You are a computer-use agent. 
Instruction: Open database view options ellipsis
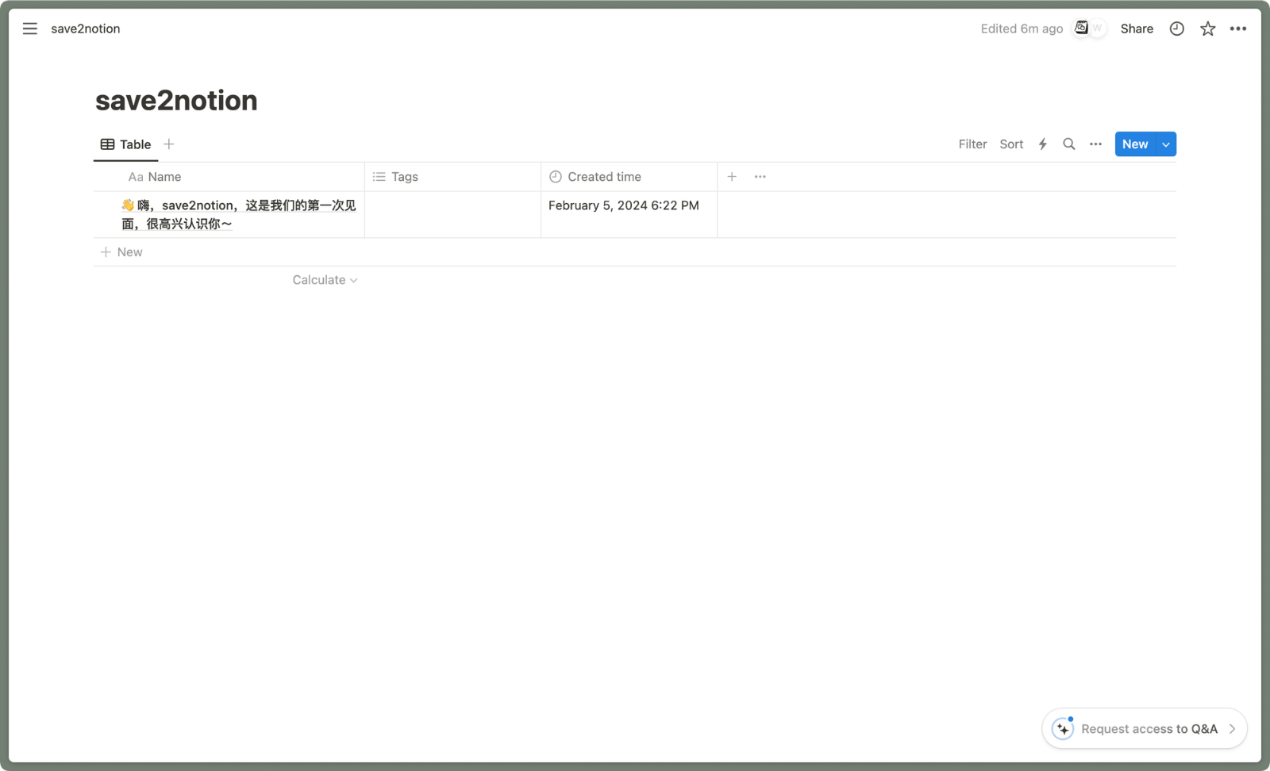tap(1095, 144)
